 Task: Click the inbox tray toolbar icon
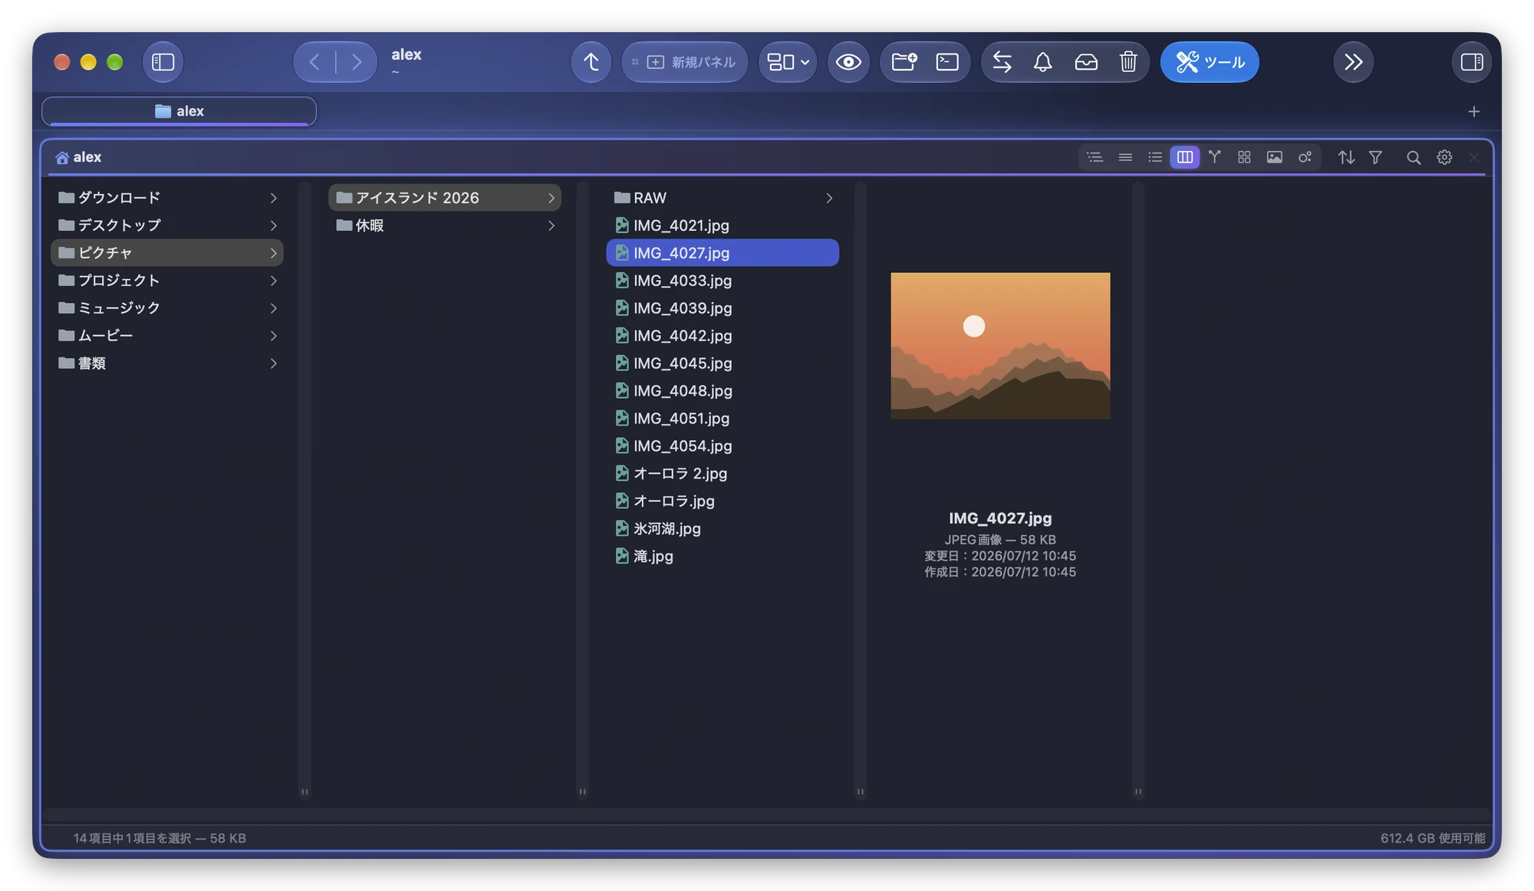1086,62
